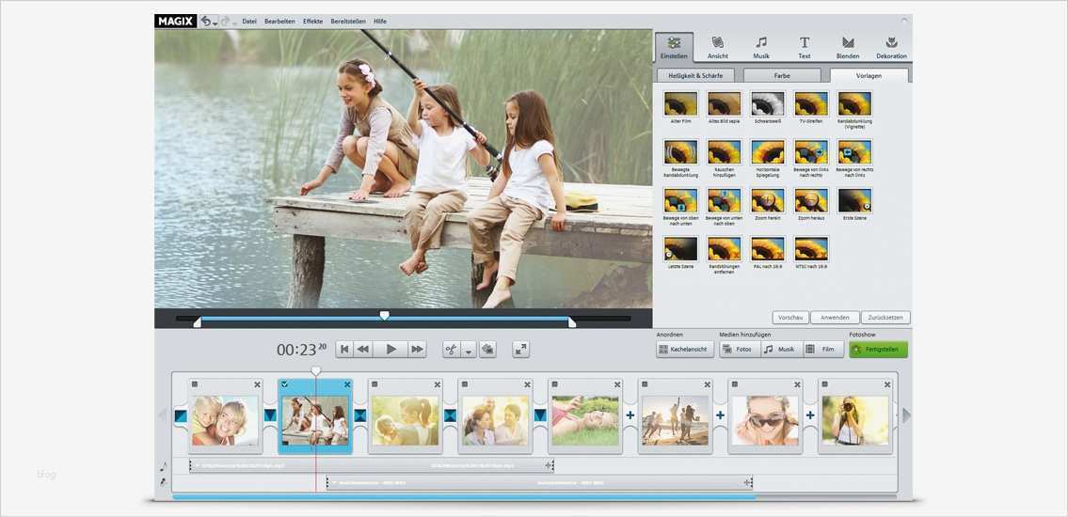This screenshot has width=1068, height=517.
Task: Click the preview playhead marker on the scrubber
Action: [x=384, y=315]
